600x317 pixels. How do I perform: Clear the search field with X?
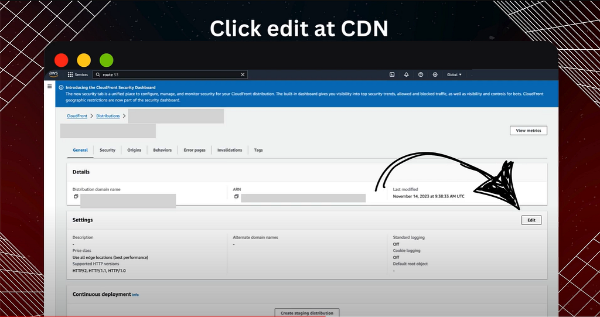click(x=242, y=74)
